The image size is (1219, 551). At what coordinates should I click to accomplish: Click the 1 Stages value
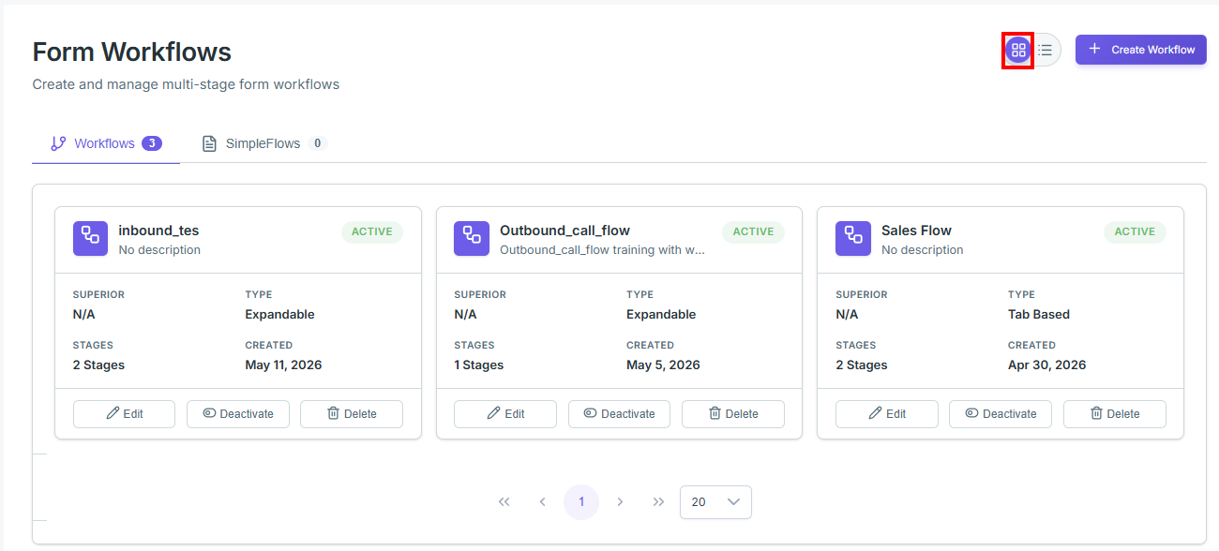click(x=479, y=365)
